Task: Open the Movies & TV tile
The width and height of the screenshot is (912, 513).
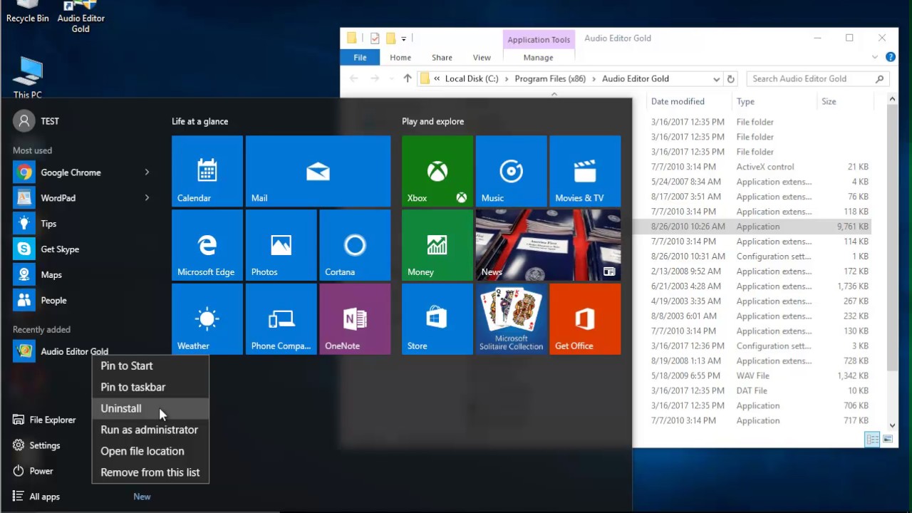Action: (x=585, y=171)
